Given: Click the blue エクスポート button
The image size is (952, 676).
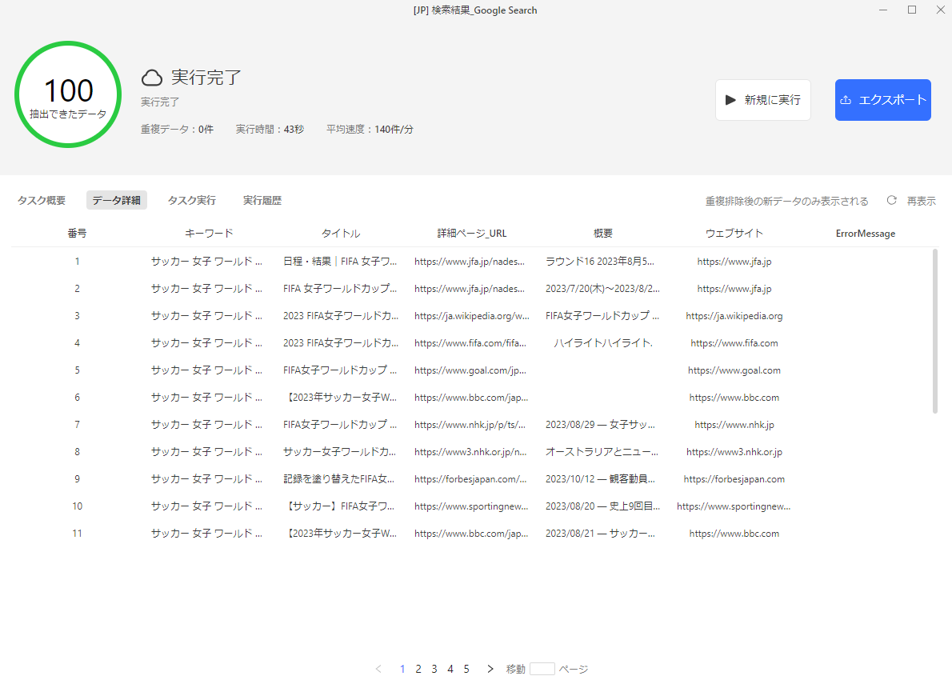Looking at the screenshot, I should 882,100.
